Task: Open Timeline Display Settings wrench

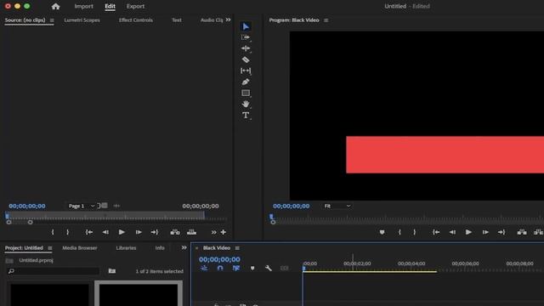Action: (269, 269)
